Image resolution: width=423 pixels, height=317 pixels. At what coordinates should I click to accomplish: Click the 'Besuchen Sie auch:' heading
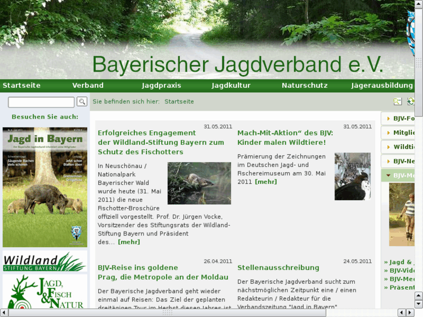(x=45, y=117)
